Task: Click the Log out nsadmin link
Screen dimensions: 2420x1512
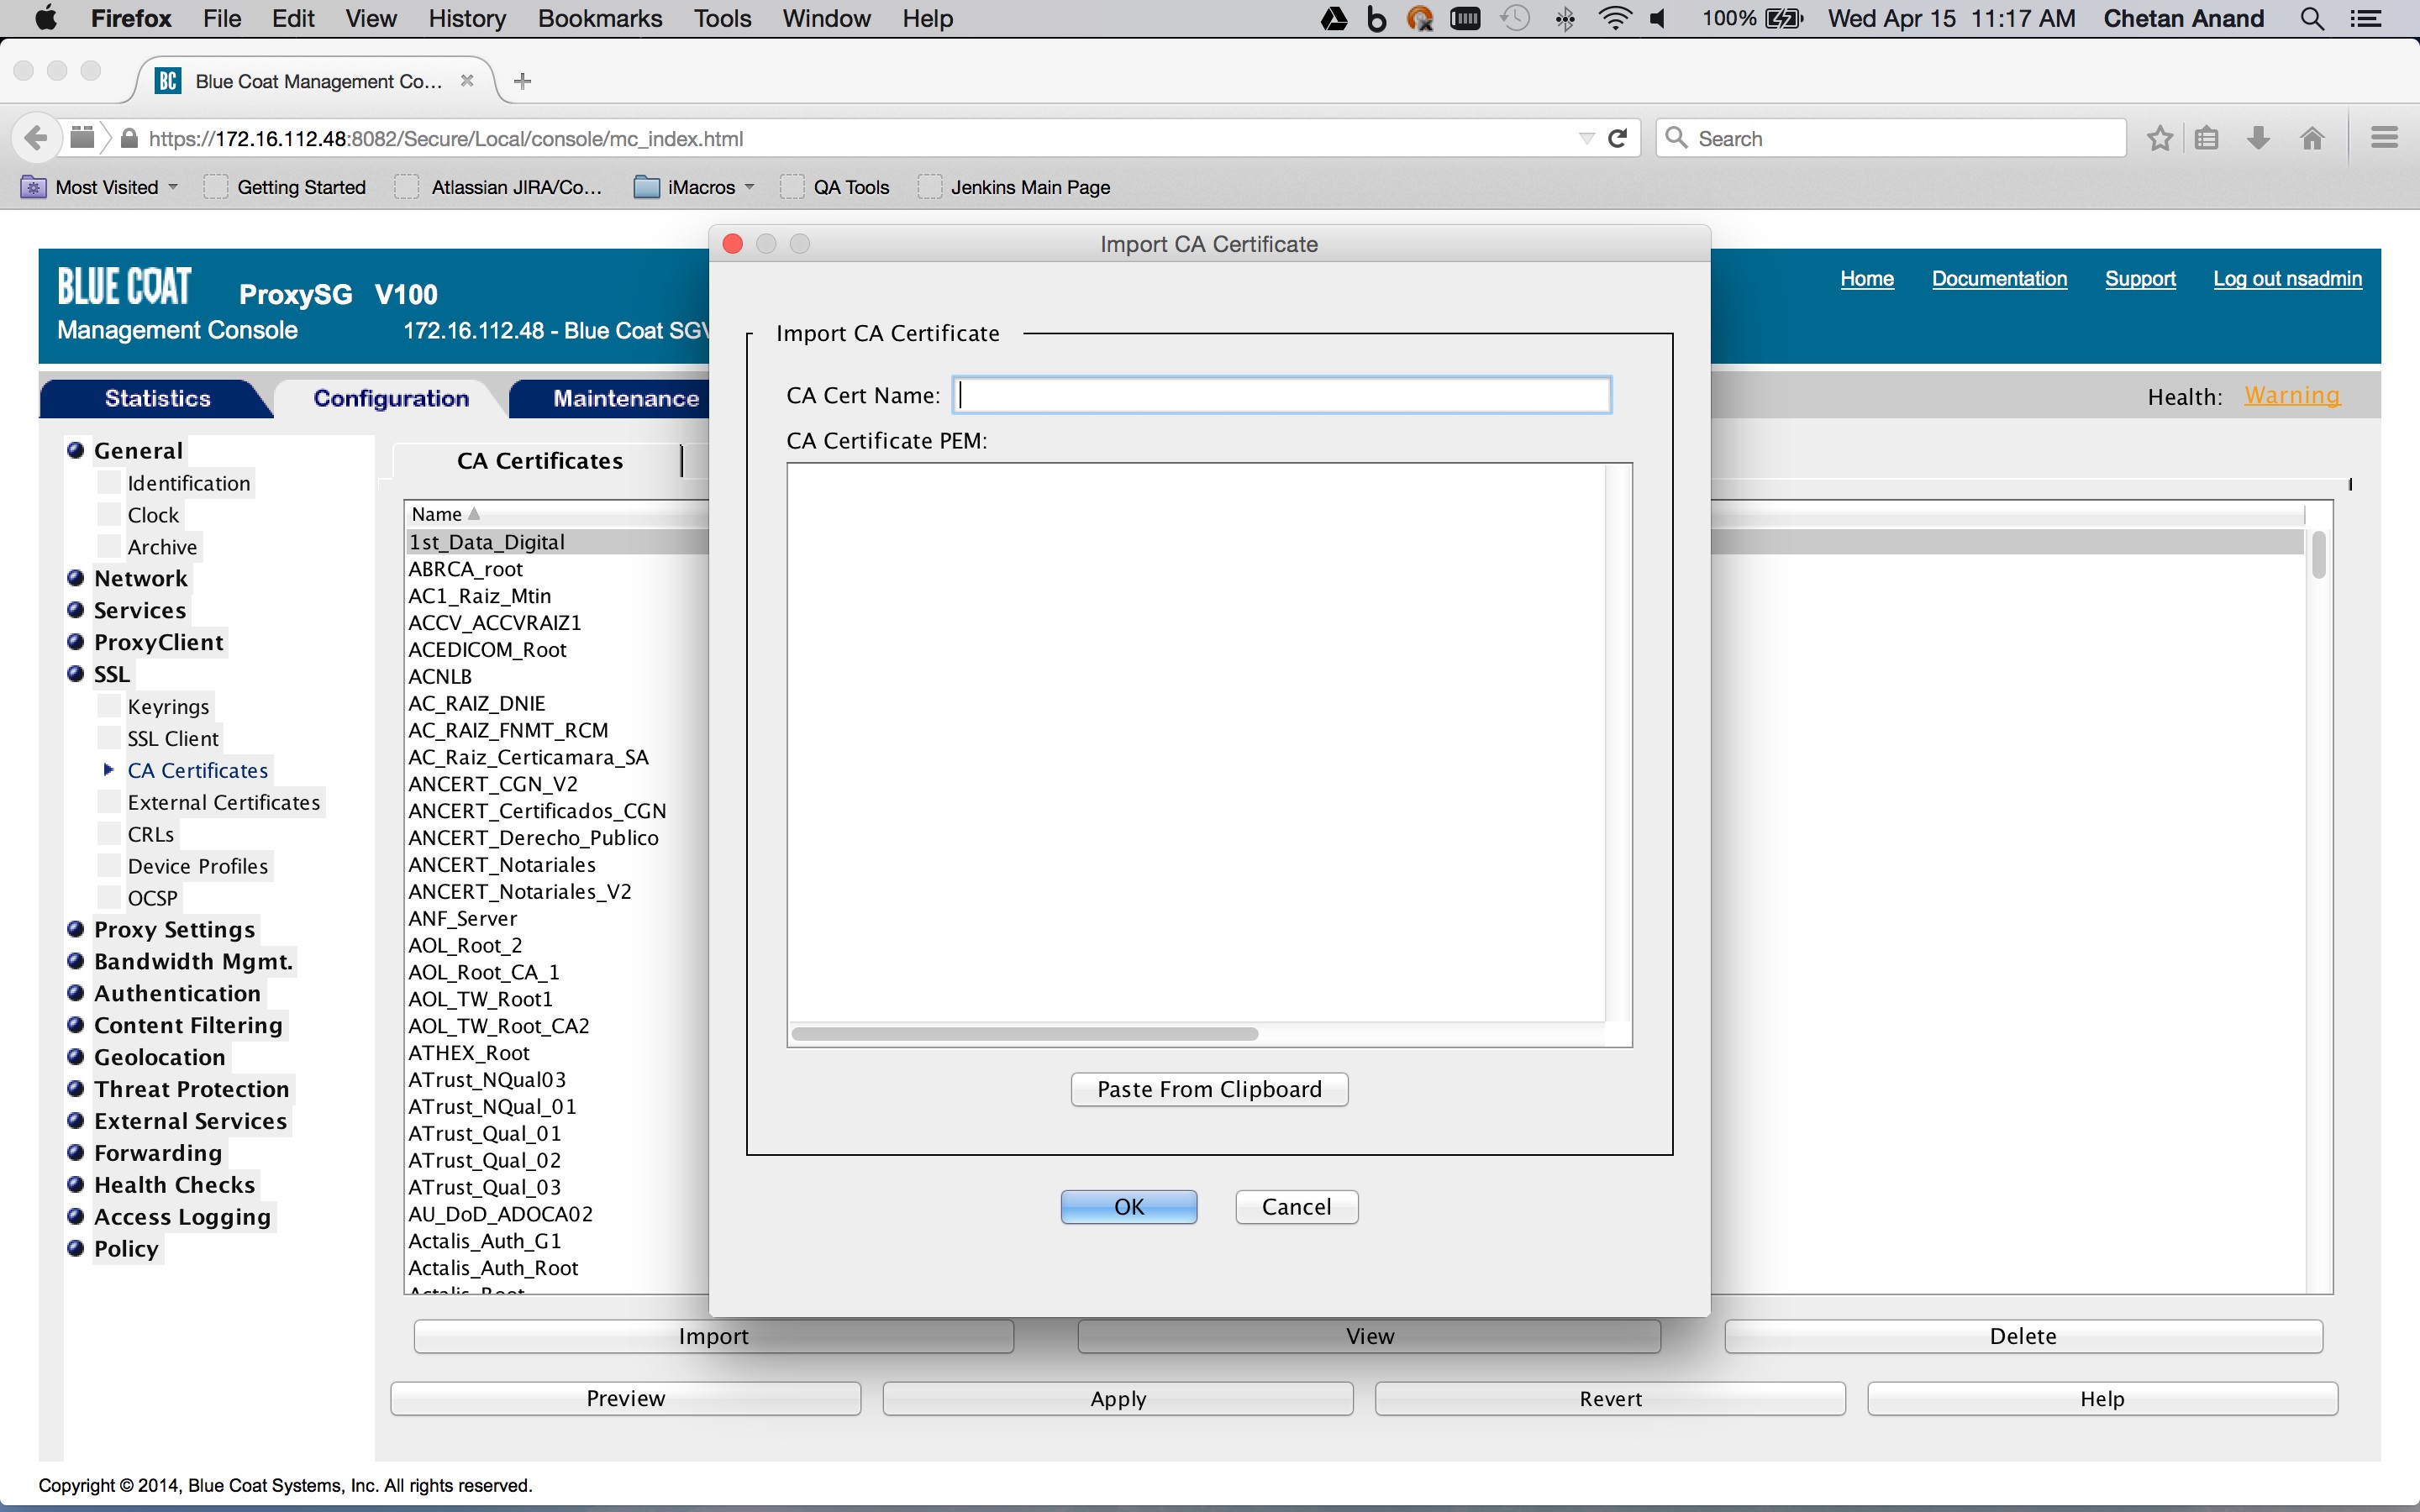Action: (2286, 279)
